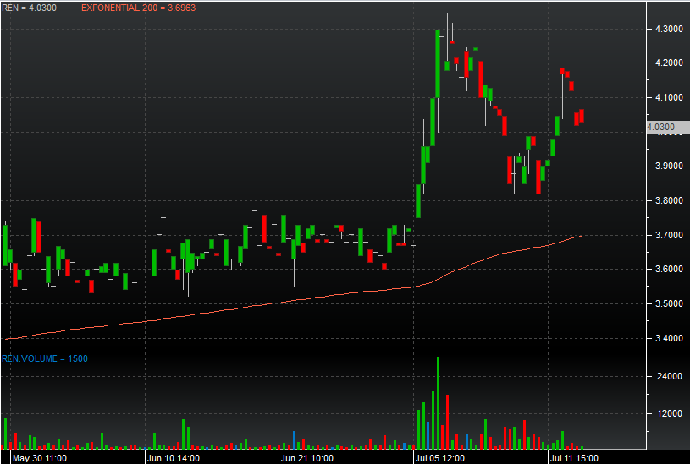Image resolution: width=690 pixels, height=464 pixels.
Task: Click the last red candlestick on the right
Action: point(582,116)
